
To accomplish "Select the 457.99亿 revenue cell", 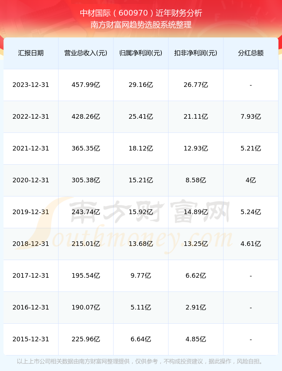I will click(86, 85).
